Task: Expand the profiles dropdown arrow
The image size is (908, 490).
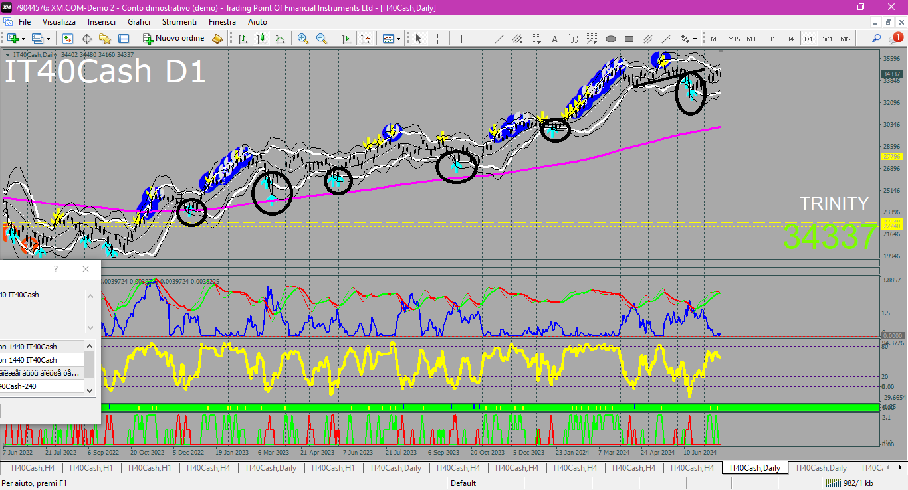Action: point(48,39)
